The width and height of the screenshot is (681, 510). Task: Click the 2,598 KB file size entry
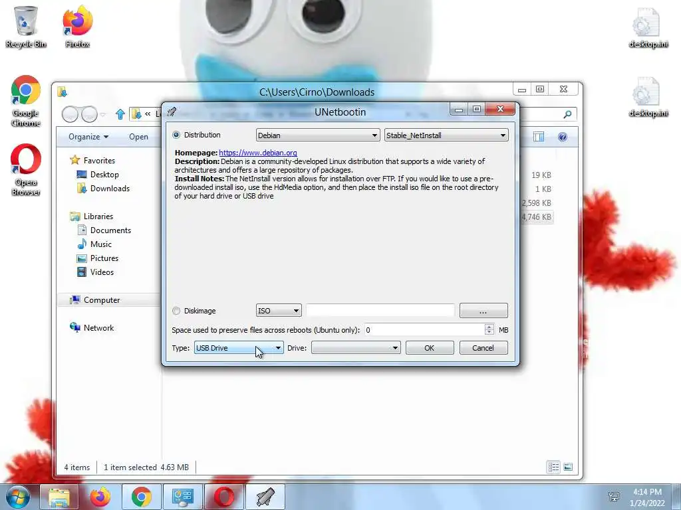537,203
